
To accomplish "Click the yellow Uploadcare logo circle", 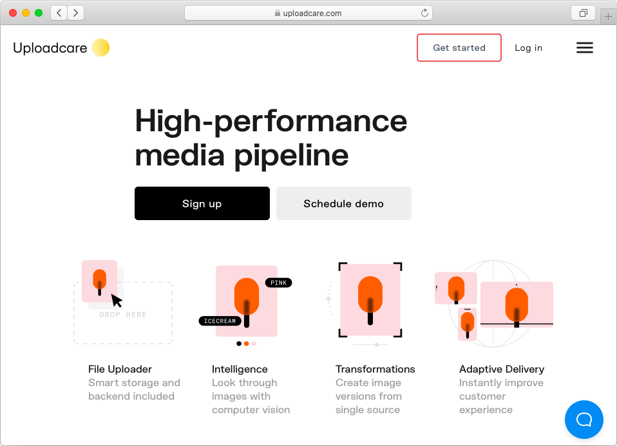I will 100,48.
